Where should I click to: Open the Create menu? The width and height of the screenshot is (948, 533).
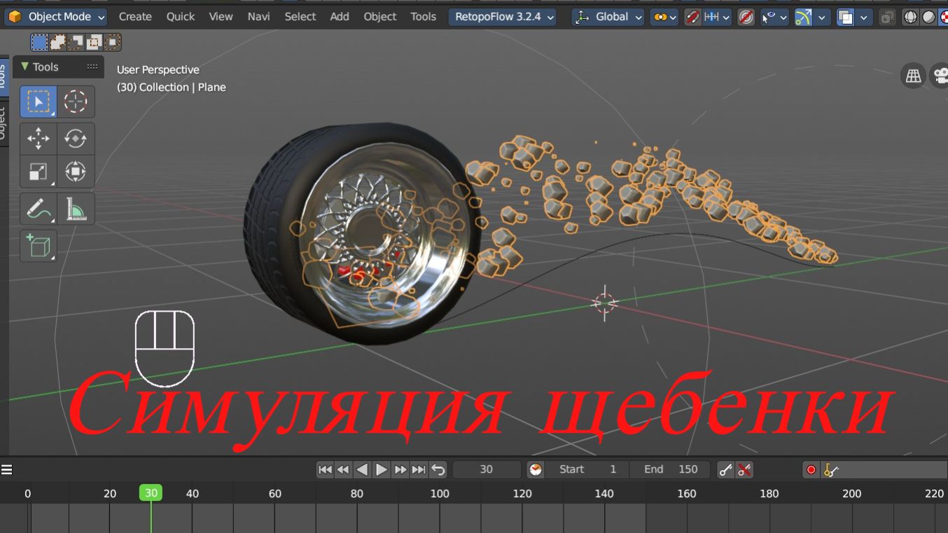[135, 17]
